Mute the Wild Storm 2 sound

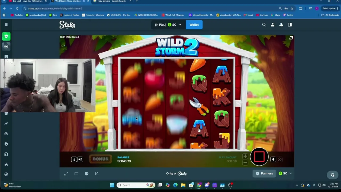(x=80, y=159)
